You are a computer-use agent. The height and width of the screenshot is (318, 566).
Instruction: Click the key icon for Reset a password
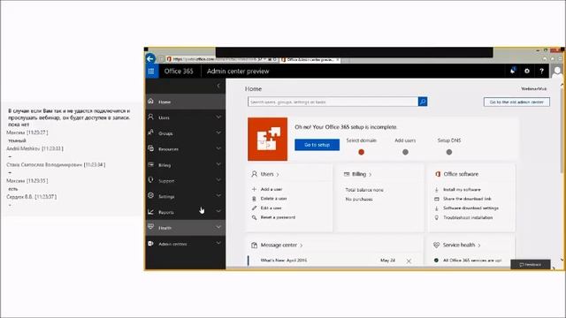[x=254, y=217]
